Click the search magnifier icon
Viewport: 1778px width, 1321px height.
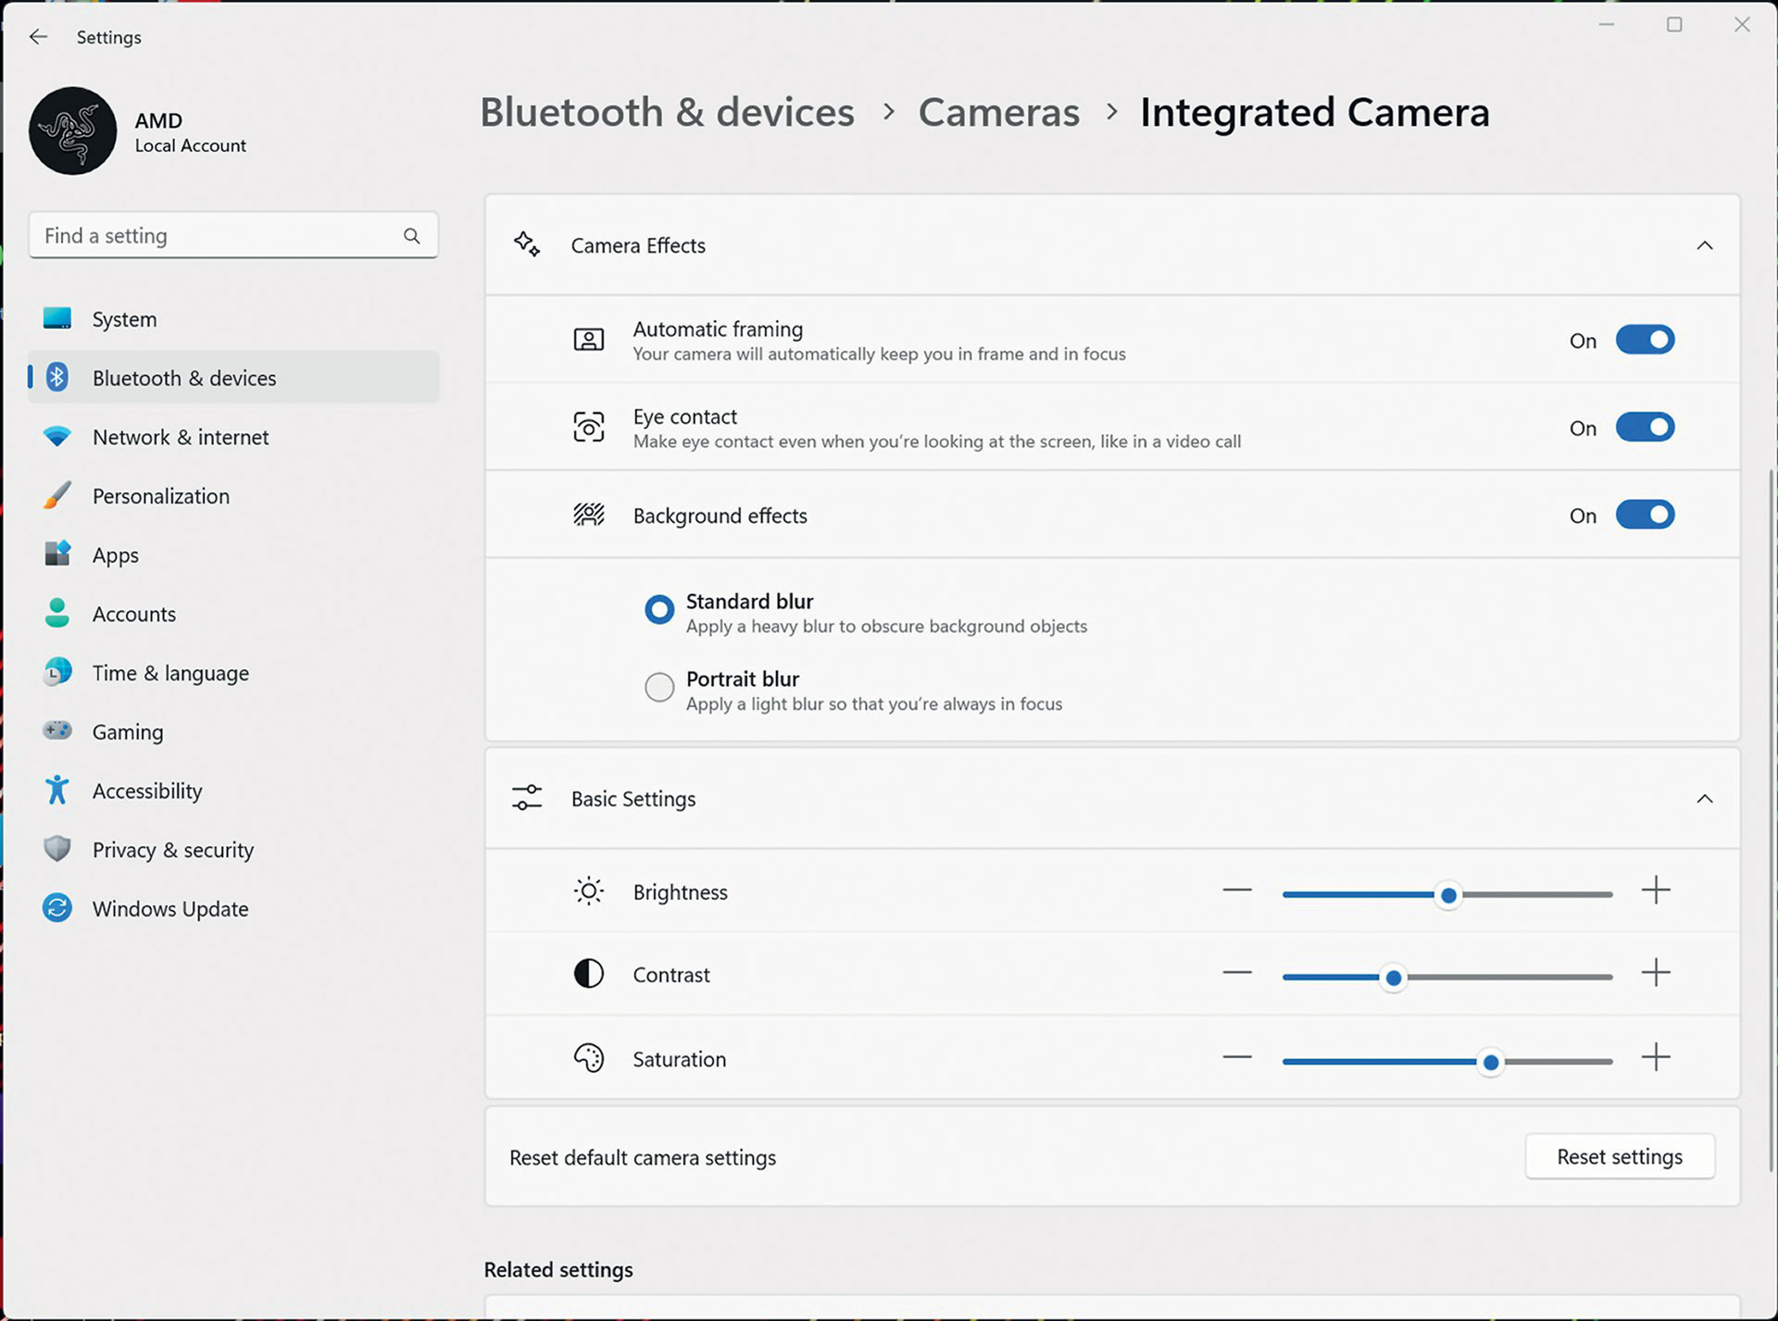point(412,236)
